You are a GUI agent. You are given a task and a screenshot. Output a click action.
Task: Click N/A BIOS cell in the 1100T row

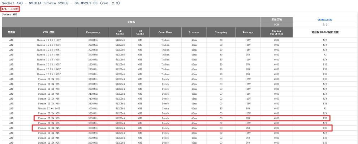(325, 40)
